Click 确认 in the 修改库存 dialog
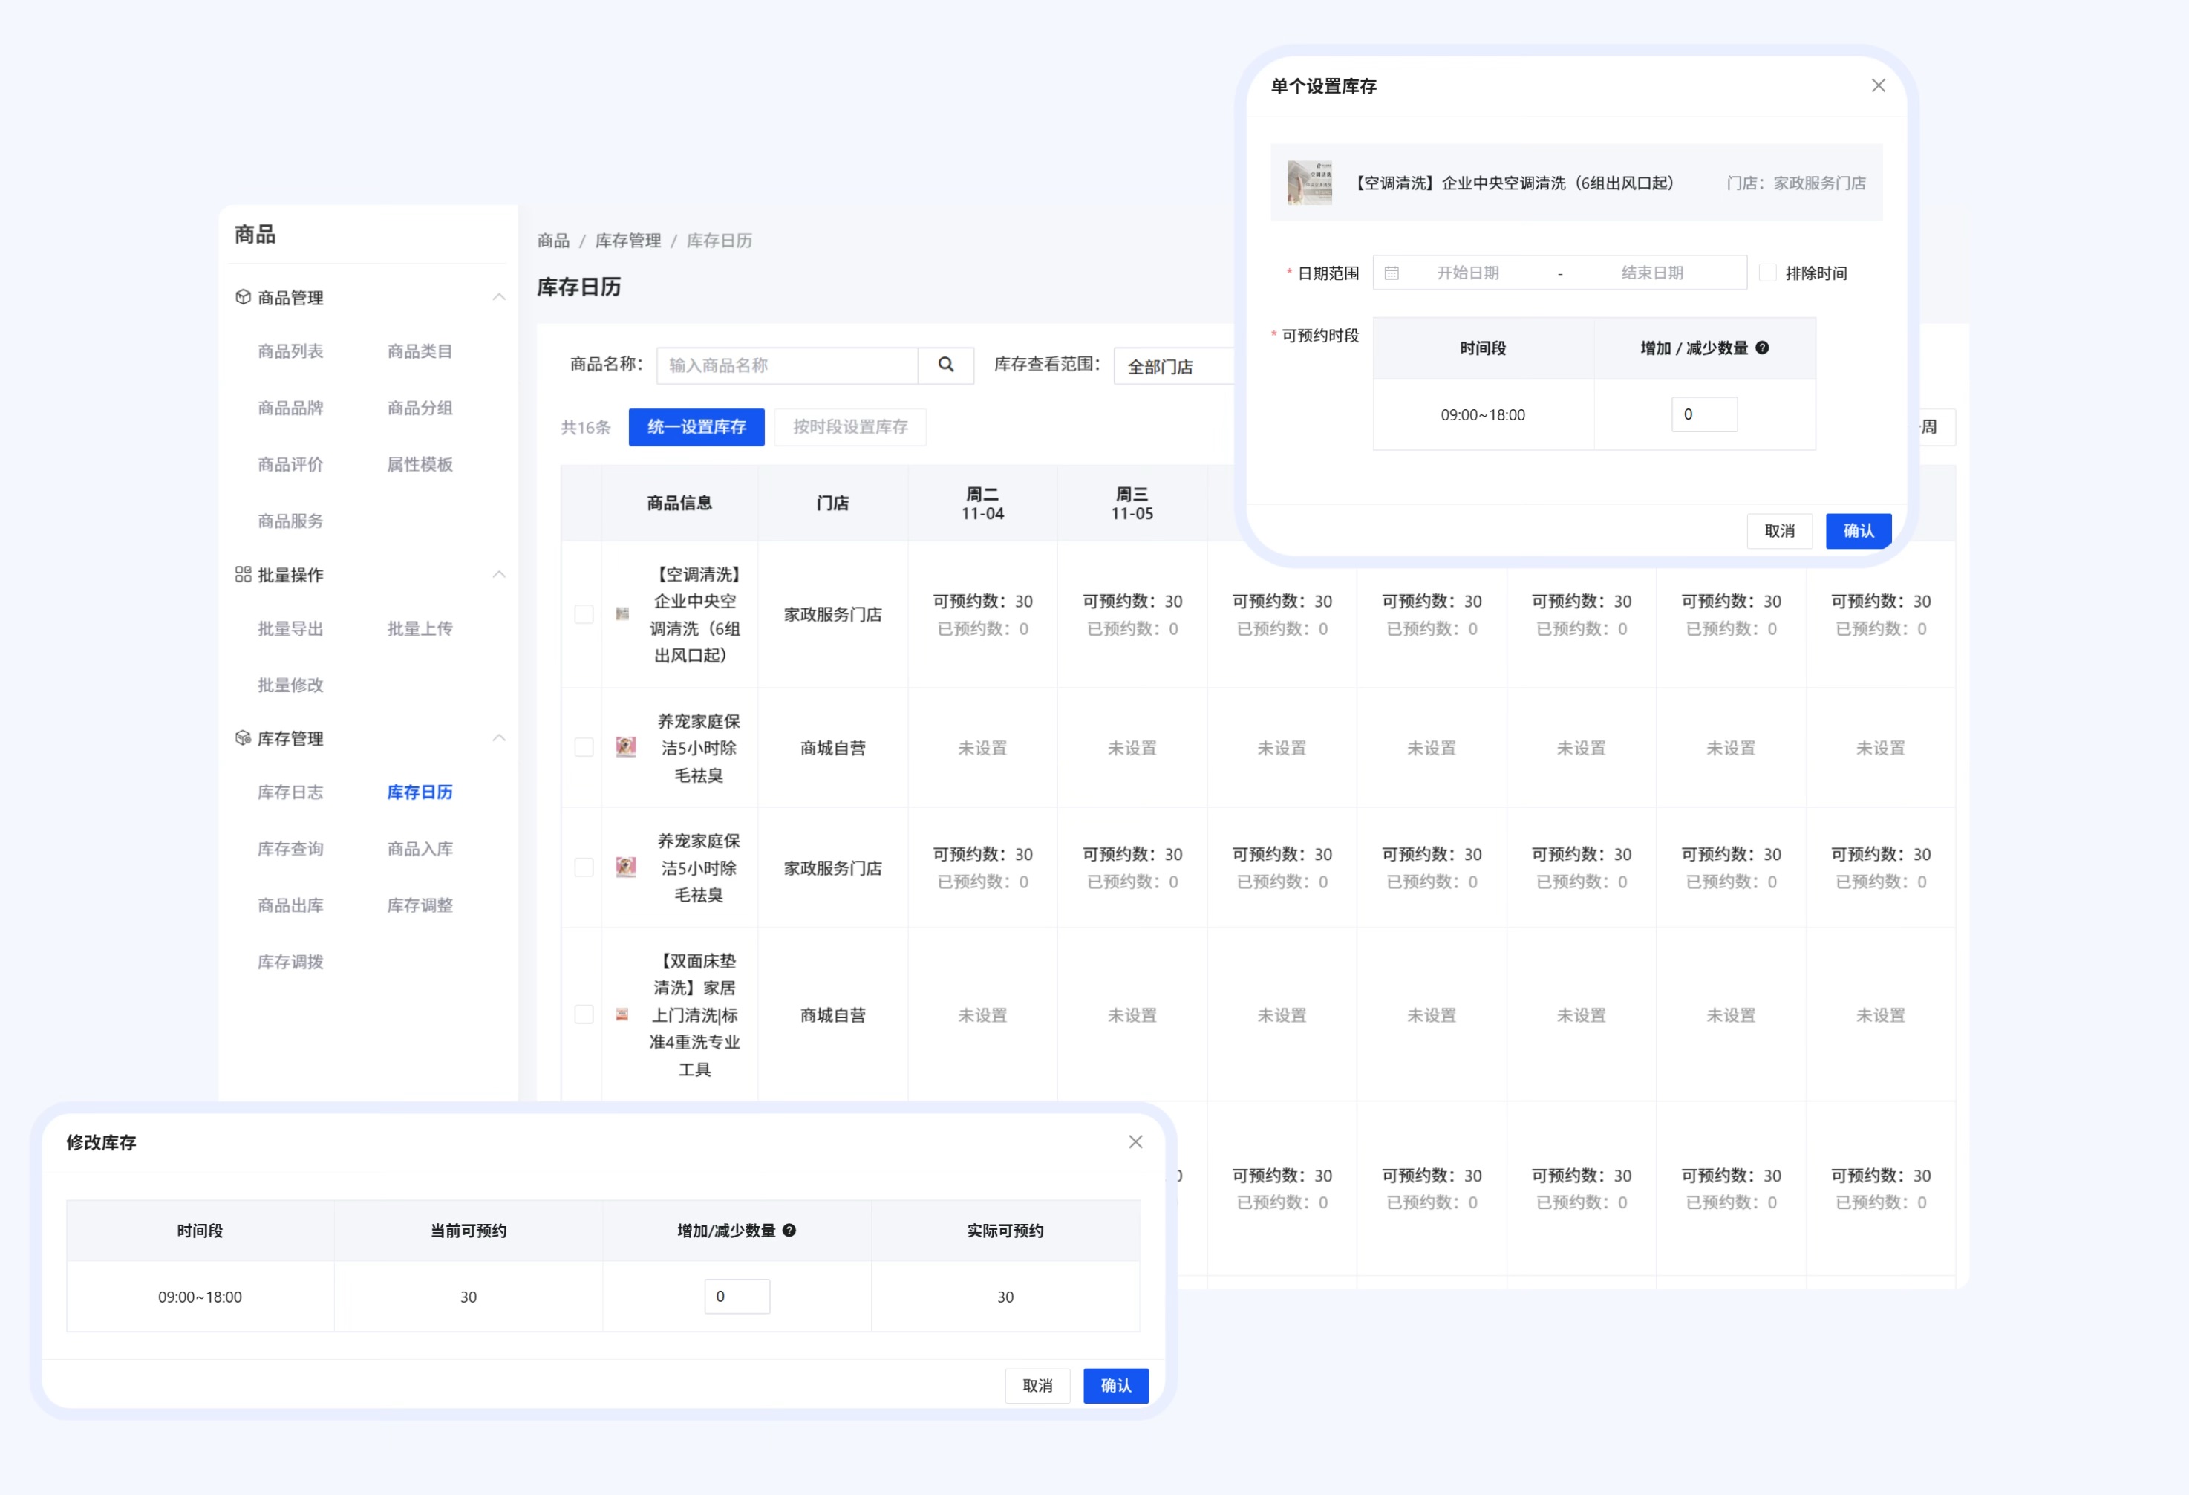The width and height of the screenshot is (2189, 1495). coord(1115,1385)
